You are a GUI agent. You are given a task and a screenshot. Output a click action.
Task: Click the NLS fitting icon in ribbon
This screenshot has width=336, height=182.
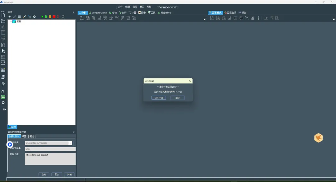click(x=123, y=18)
